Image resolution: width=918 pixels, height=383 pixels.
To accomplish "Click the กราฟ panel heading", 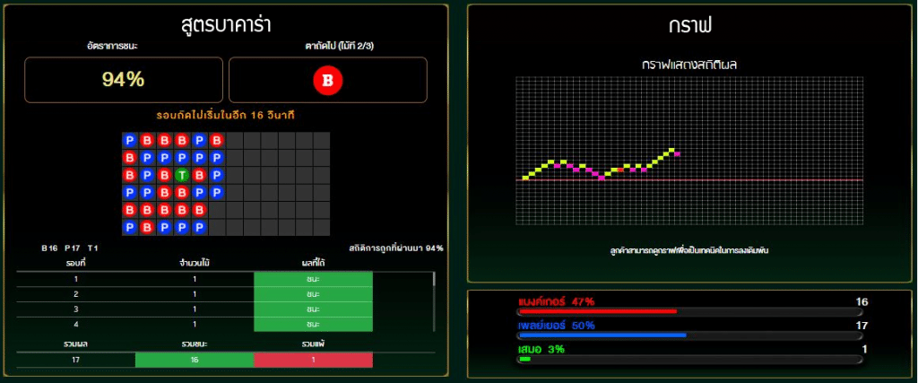I will click(690, 24).
